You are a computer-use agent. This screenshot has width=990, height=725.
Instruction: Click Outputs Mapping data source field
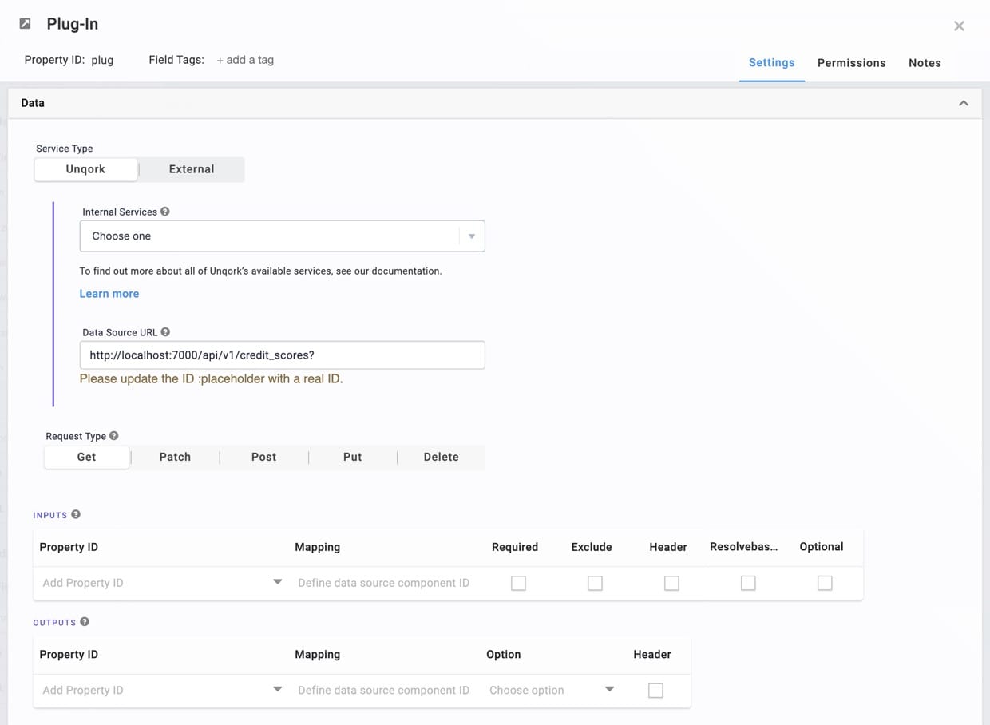pyautogui.click(x=384, y=690)
